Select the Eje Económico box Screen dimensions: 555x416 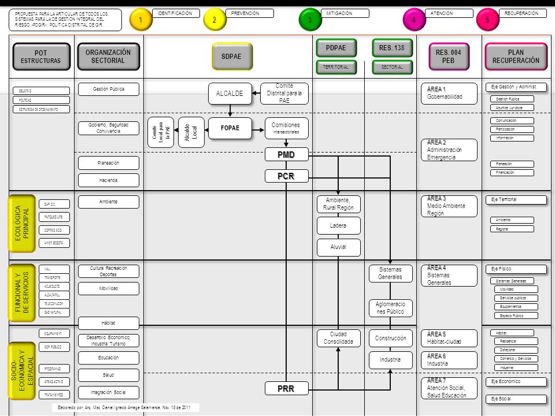(516, 382)
